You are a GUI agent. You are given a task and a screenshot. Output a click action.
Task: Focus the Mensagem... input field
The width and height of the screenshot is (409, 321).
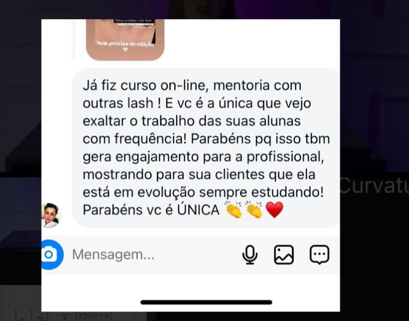coord(154,254)
